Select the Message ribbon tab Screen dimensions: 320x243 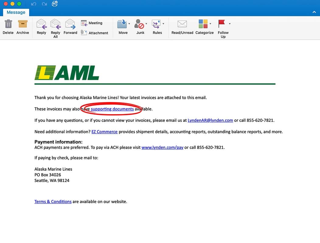16,12
